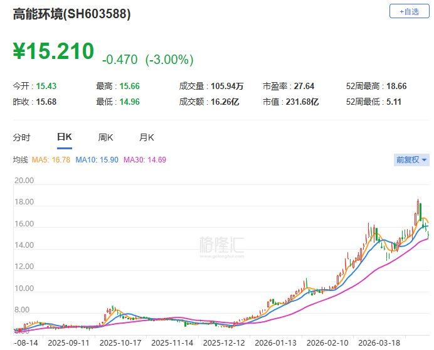Switch to the 分时 chart tab
Screen dimensions: 434x350
(x=21, y=137)
